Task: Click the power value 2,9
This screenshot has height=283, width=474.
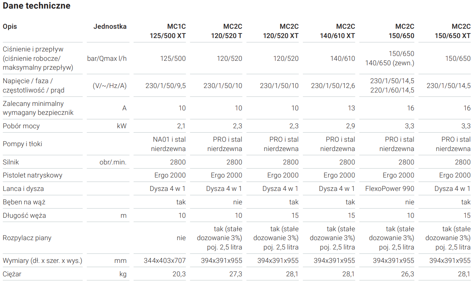Action: tap(351, 126)
